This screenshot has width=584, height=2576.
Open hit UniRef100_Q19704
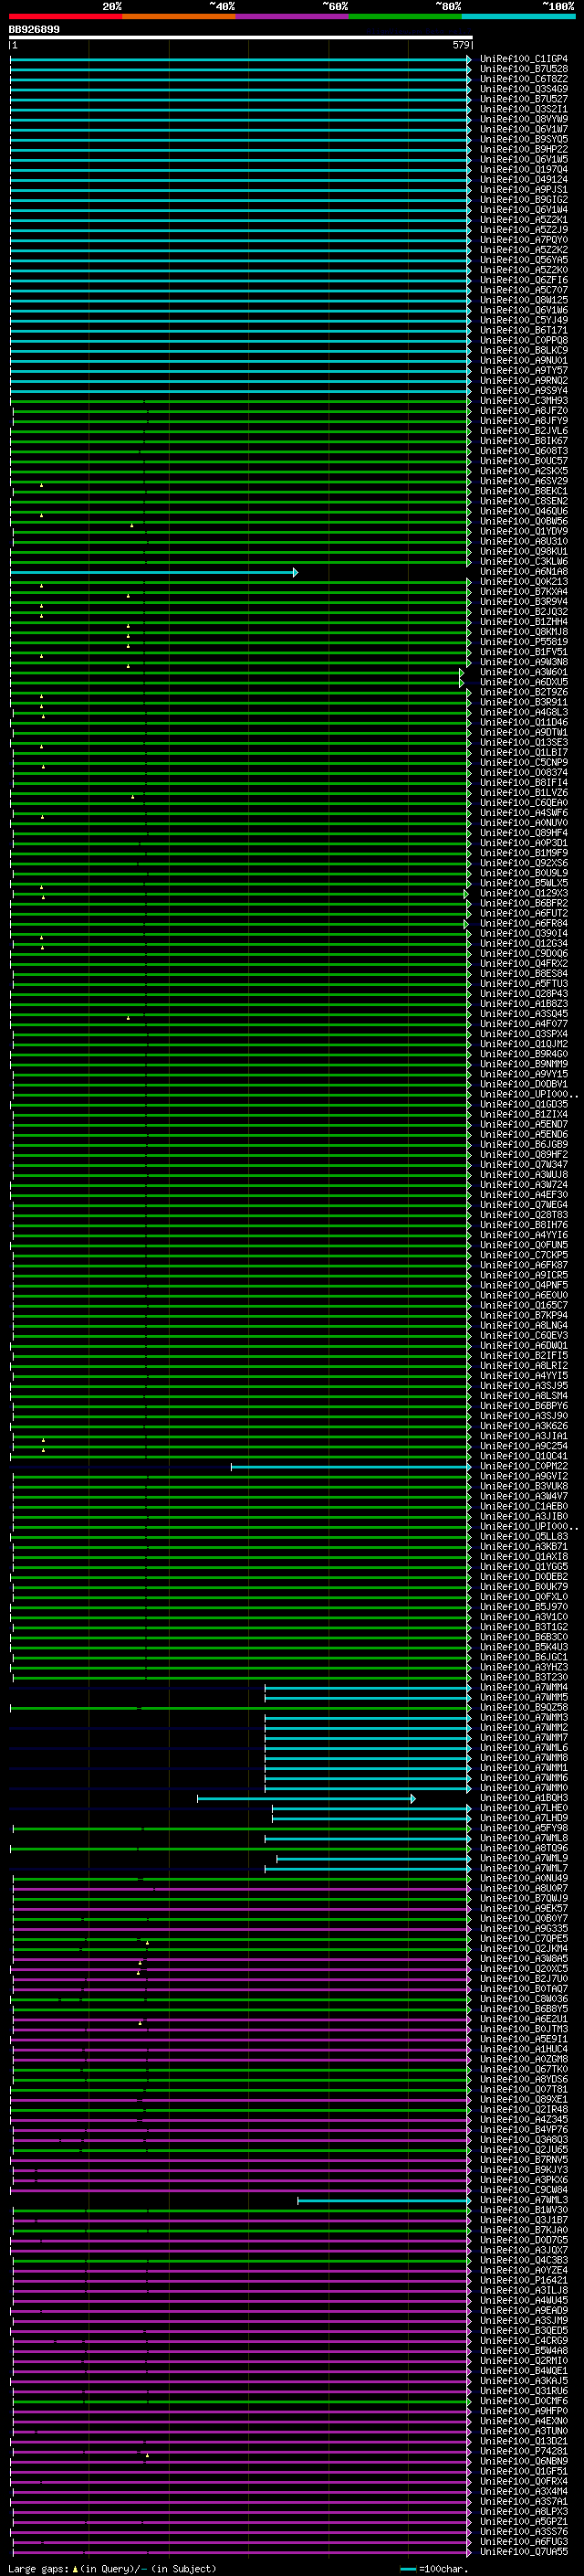pos(524,170)
